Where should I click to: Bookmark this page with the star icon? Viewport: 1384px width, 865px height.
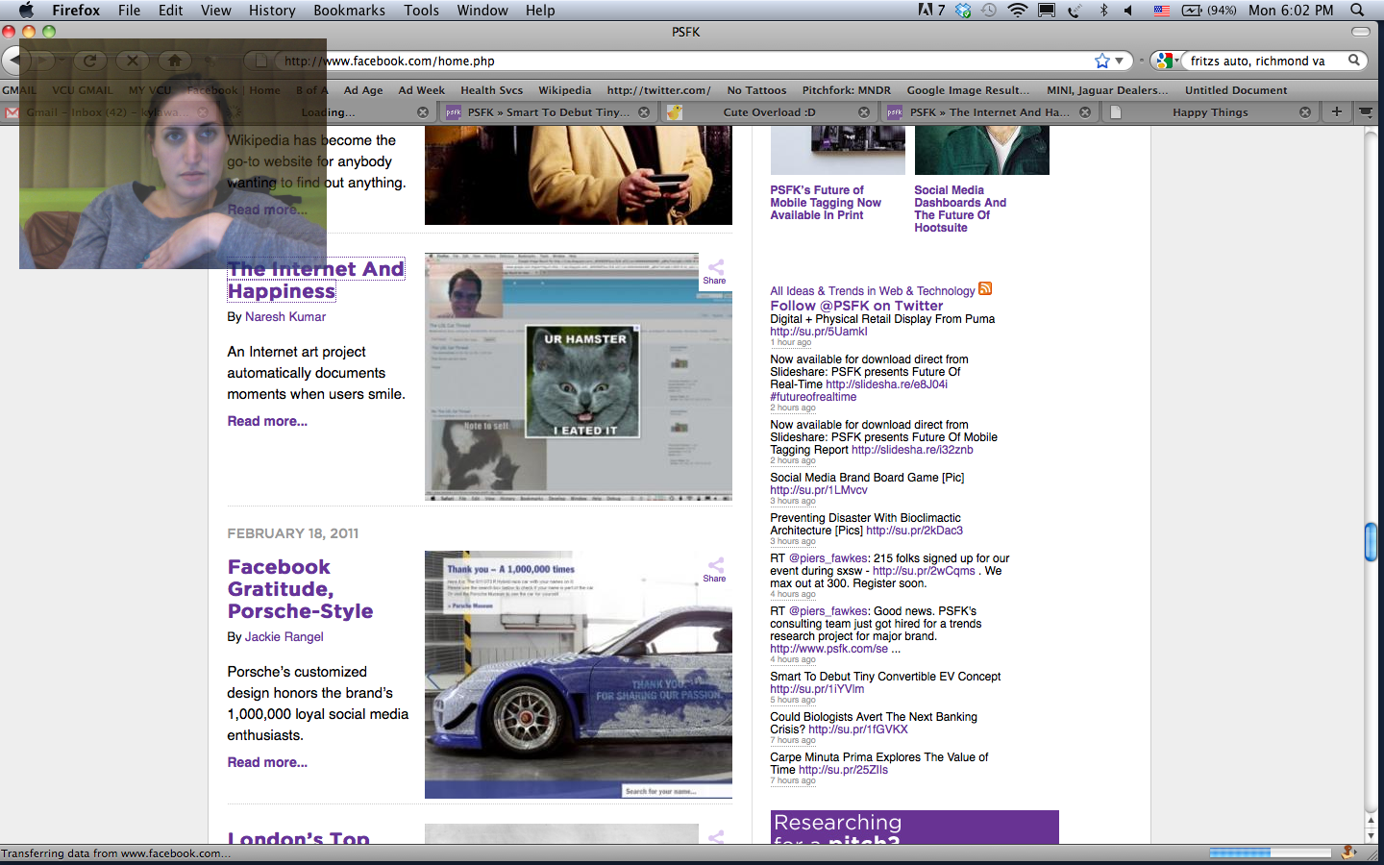pyautogui.click(x=1101, y=61)
